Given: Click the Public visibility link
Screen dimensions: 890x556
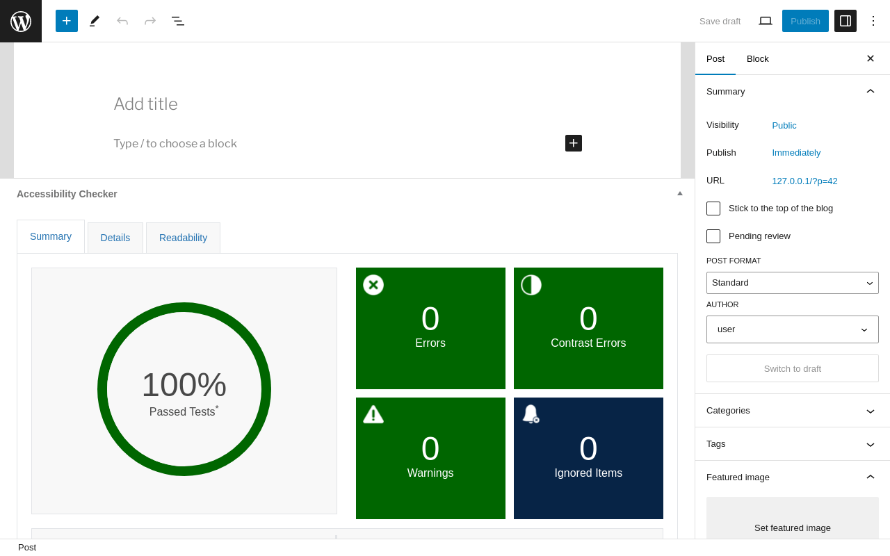Looking at the screenshot, I should pos(784,126).
